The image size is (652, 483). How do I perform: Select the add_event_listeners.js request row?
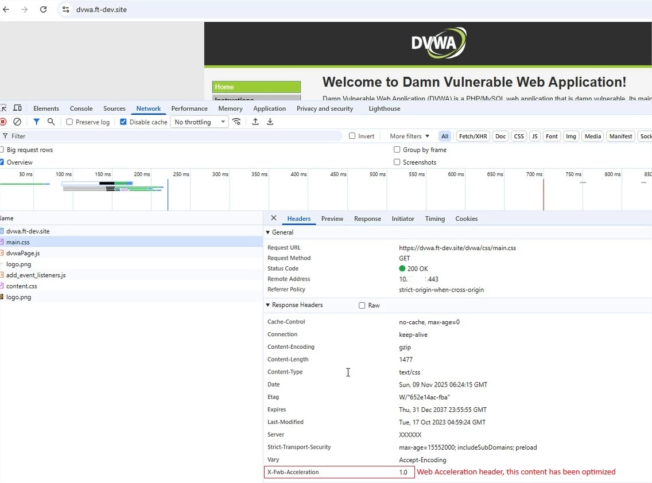pos(131,275)
